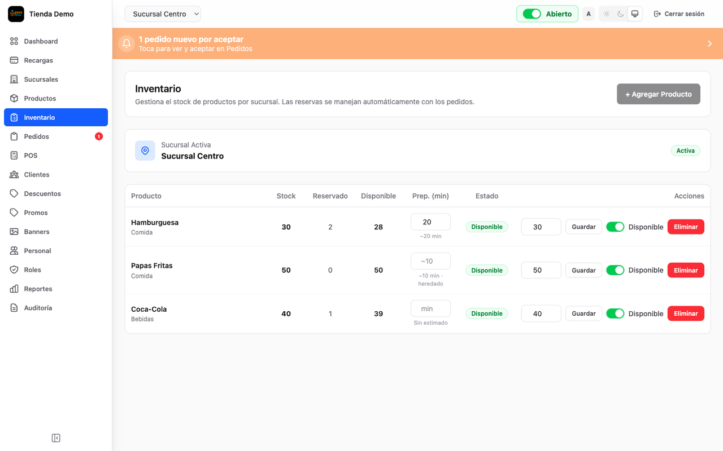Screen dimensions: 723x451
Task: Click the green Activa status badge
Action: tap(685, 151)
